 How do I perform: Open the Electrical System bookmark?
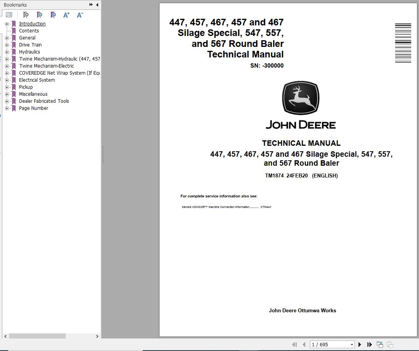point(37,80)
